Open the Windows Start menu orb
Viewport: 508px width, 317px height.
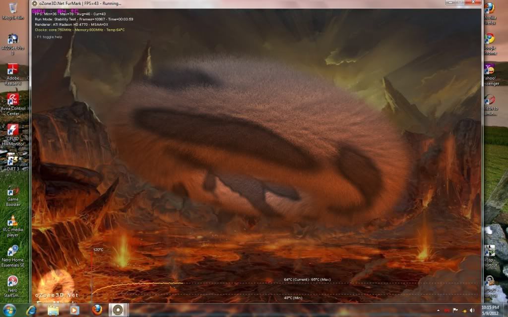click(9, 310)
